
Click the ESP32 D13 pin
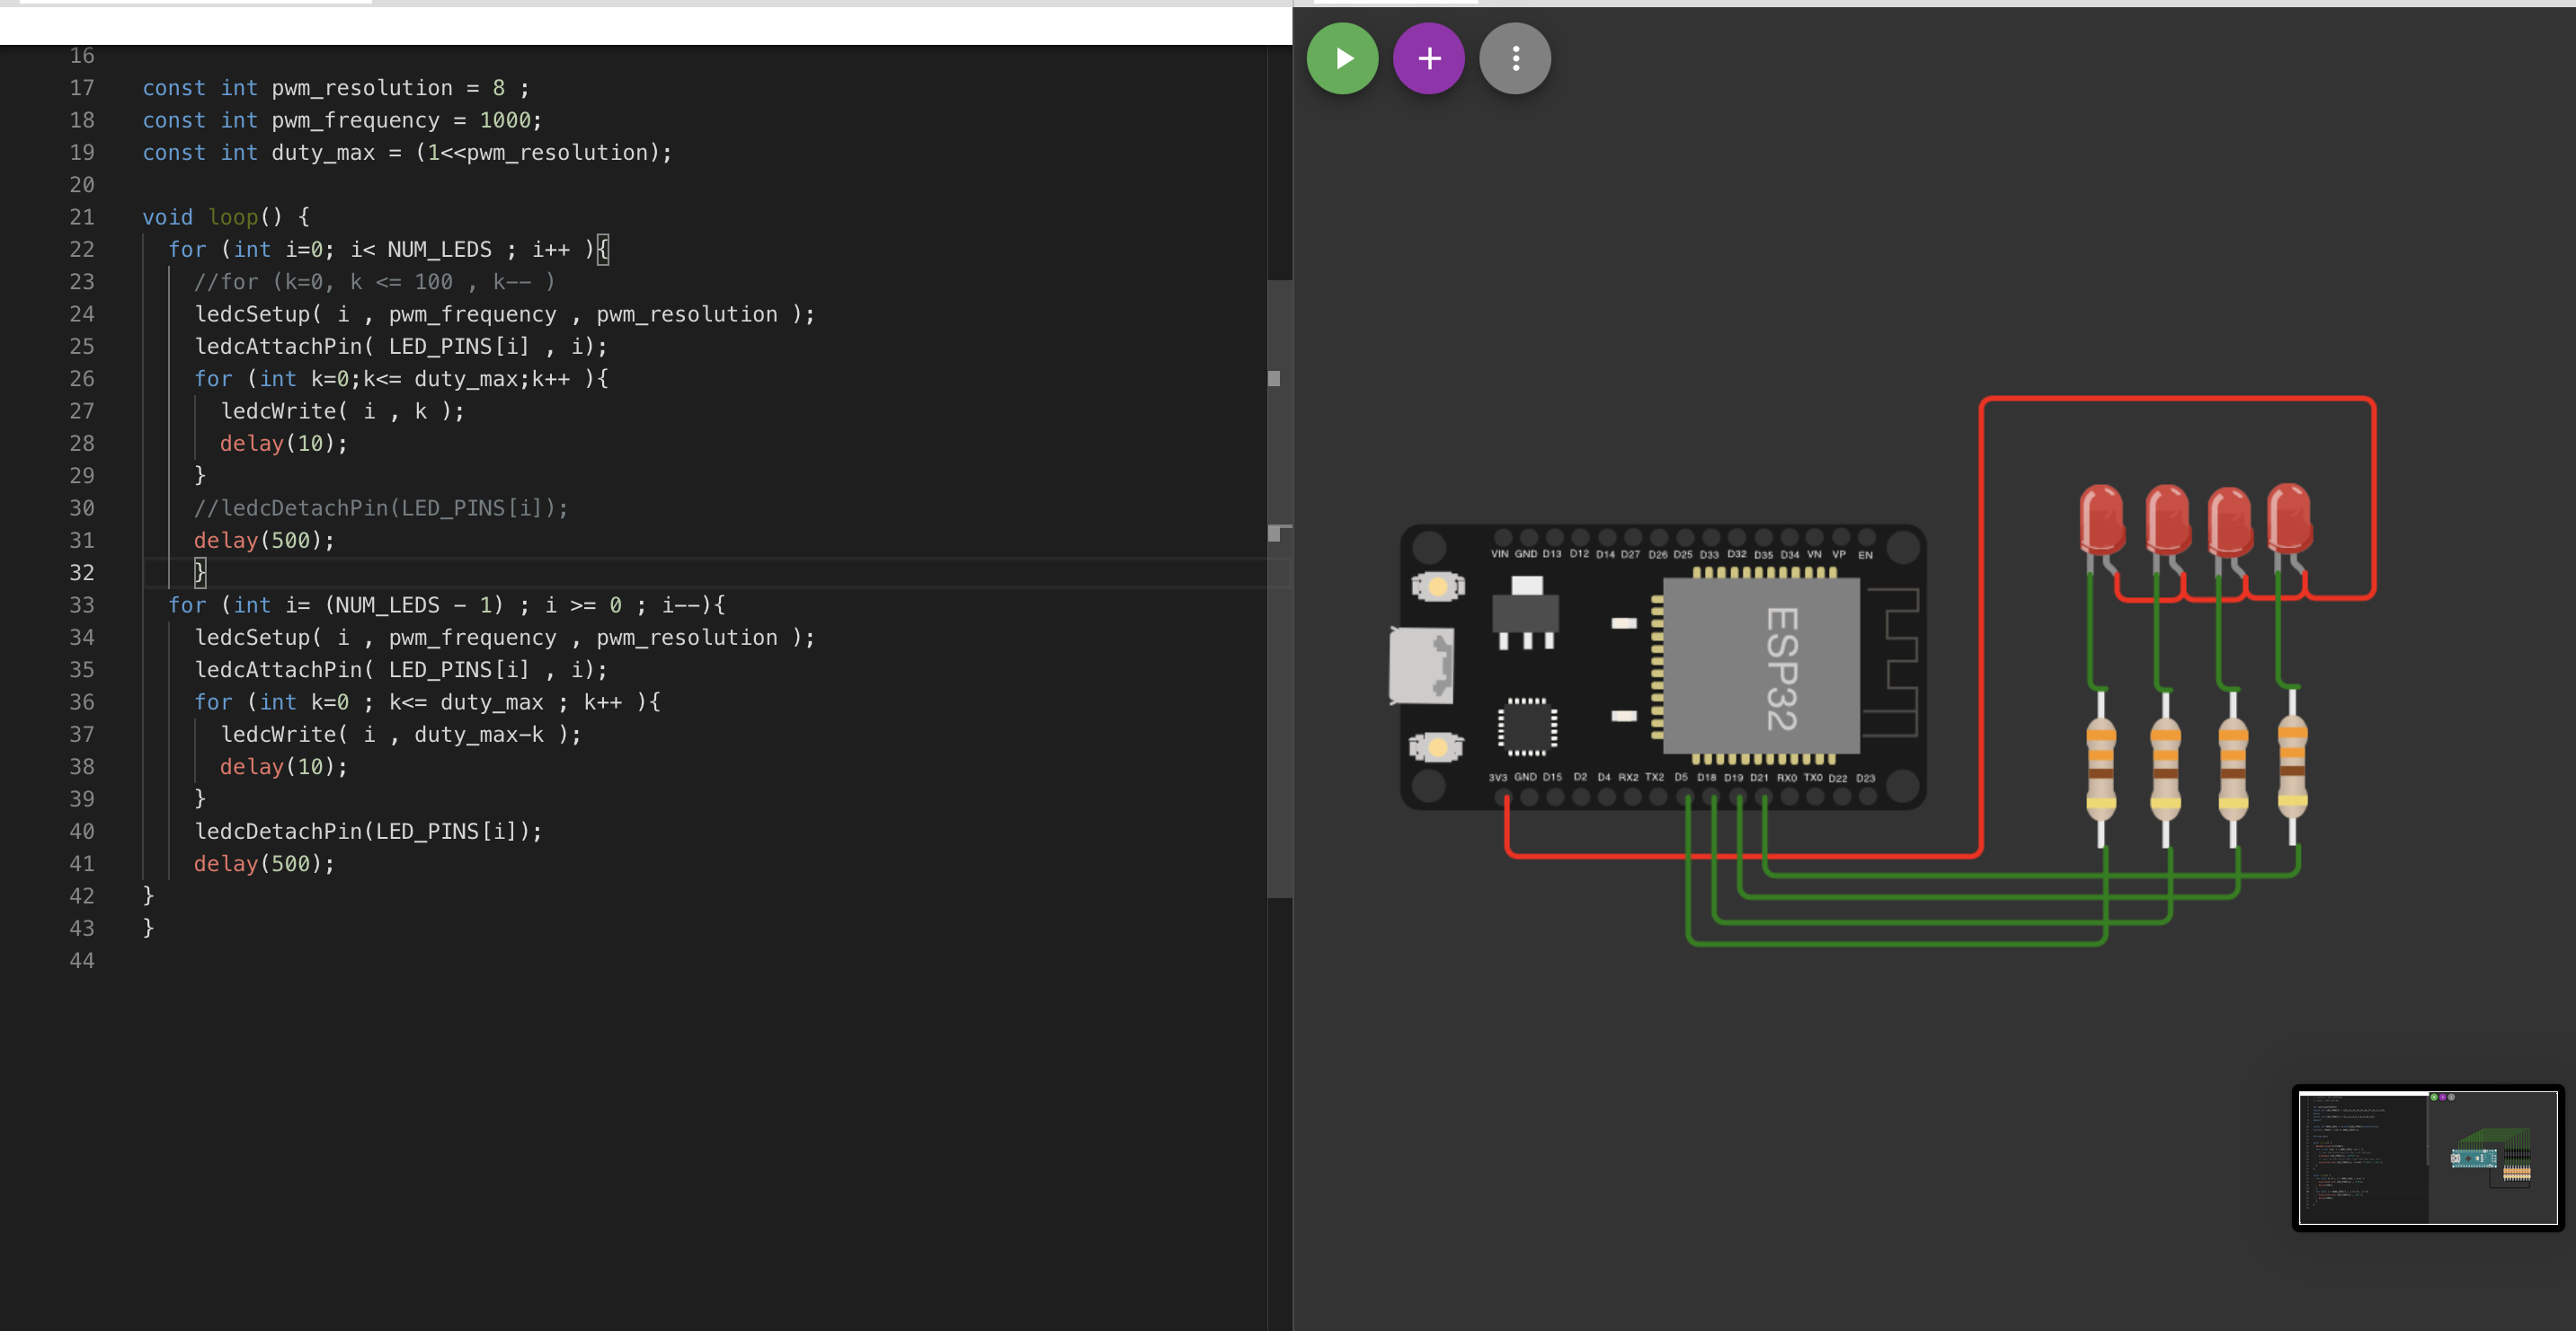coord(1553,538)
